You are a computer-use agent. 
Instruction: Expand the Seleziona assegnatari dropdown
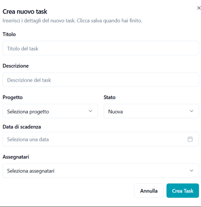(101, 170)
